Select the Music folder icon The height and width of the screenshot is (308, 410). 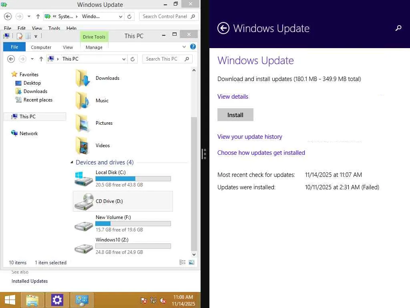click(x=82, y=101)
